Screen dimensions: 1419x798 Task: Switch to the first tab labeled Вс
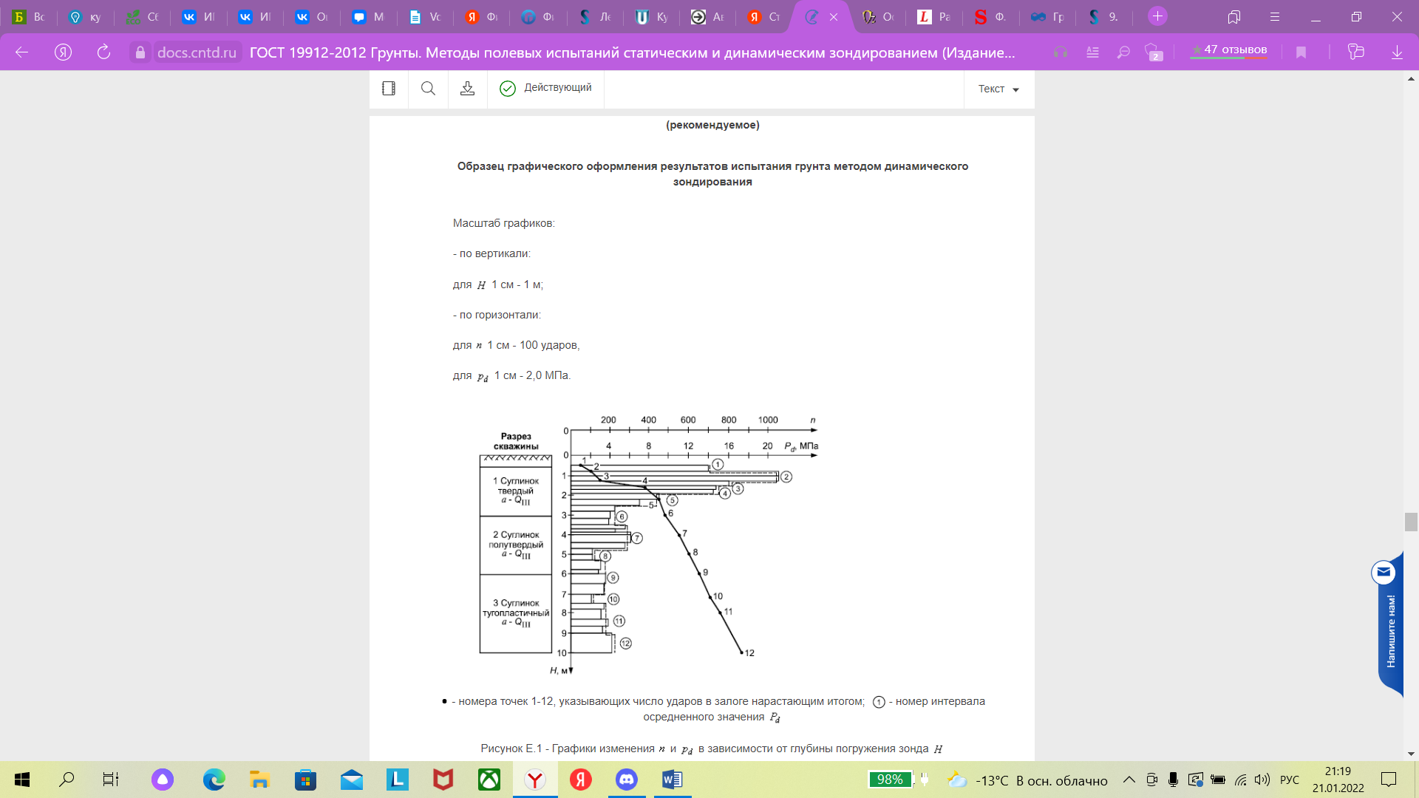[30, 17]
